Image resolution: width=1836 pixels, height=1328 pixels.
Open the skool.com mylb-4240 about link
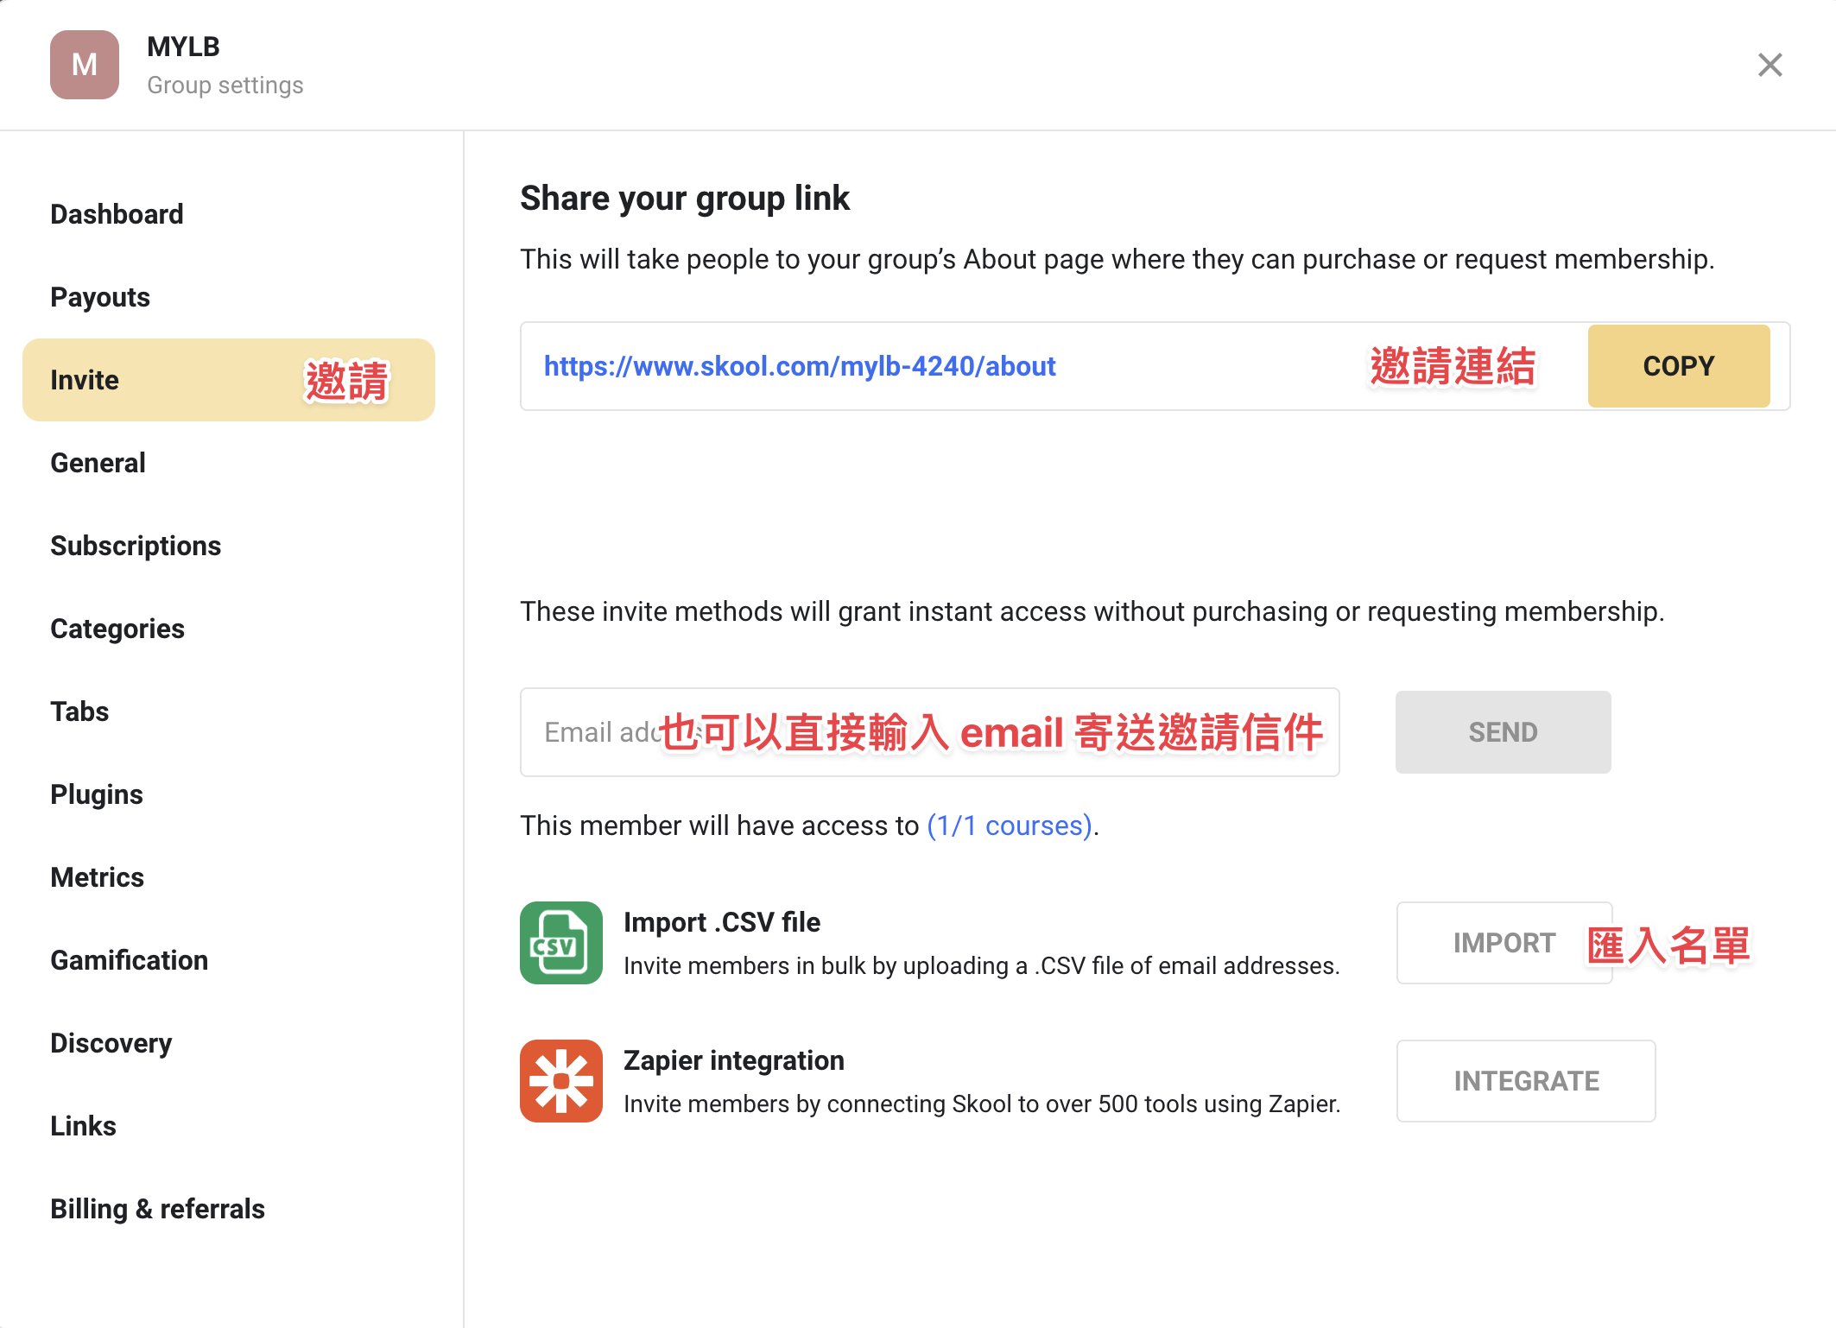(x=800, y=366)
